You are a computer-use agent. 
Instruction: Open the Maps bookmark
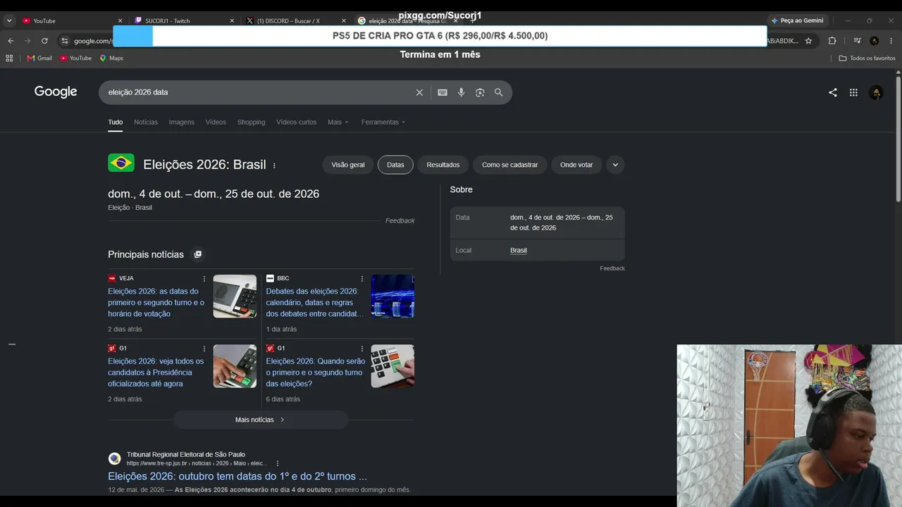111,58
